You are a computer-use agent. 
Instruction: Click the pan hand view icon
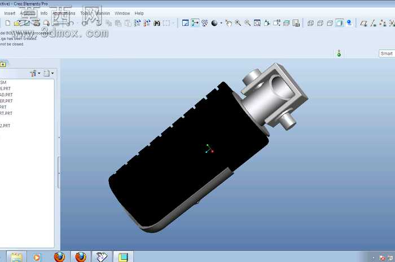(229, 23)
